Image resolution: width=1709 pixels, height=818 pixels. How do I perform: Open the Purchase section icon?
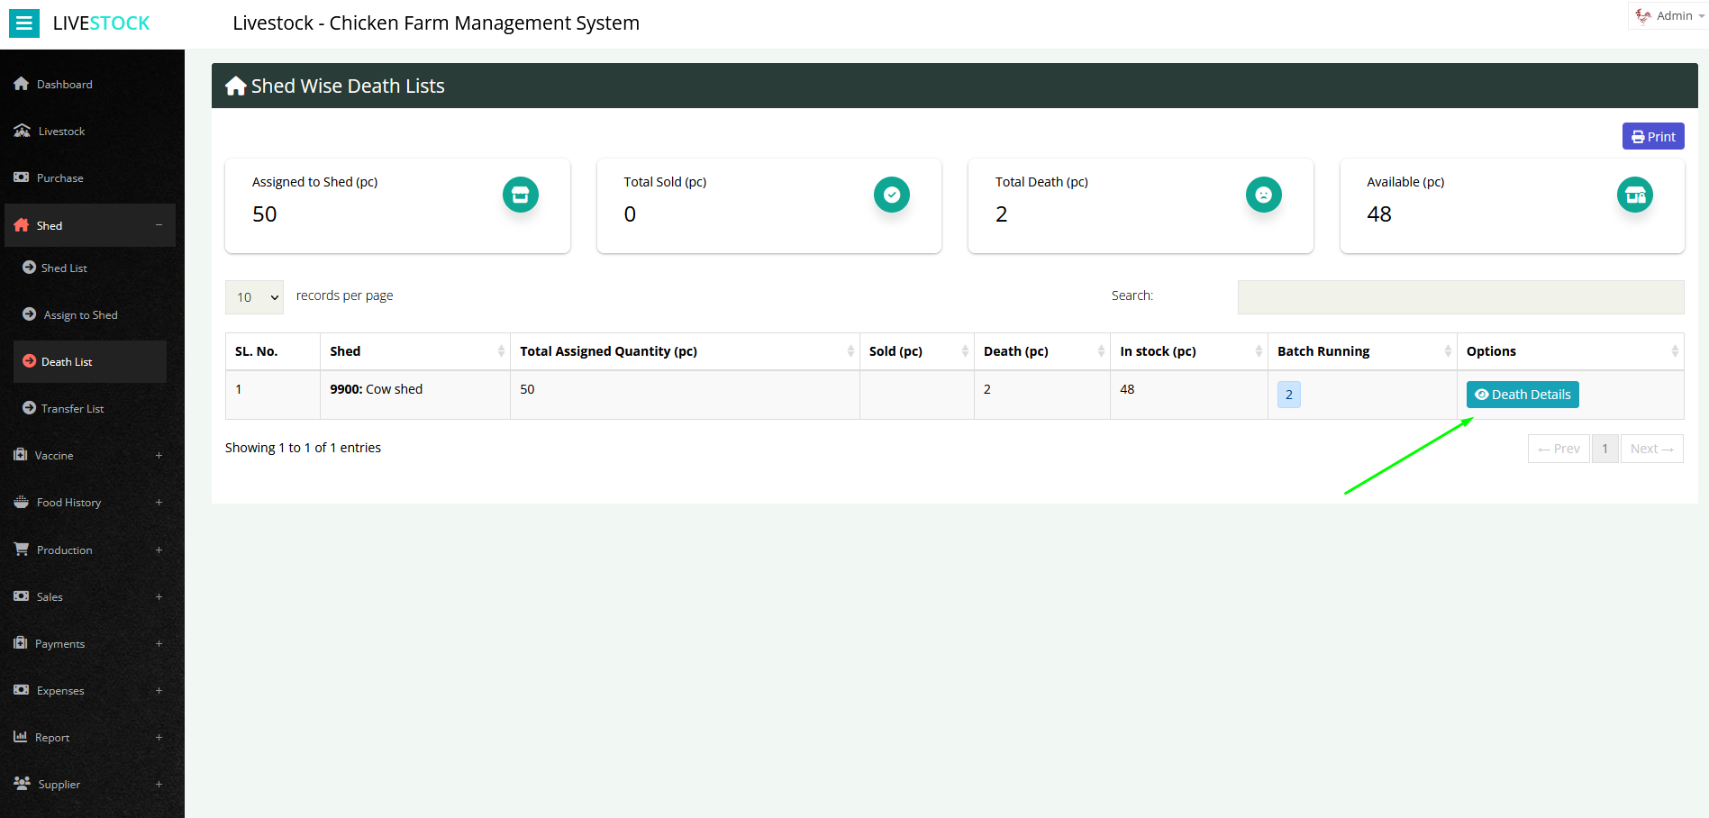coord(21,177)
